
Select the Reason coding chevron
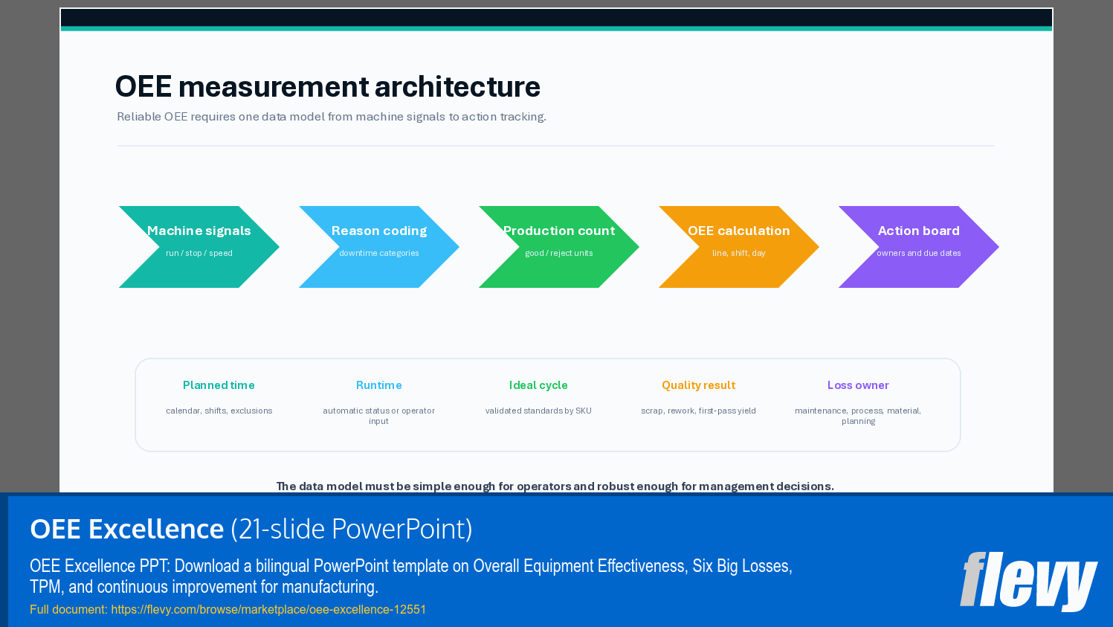[x=379, y=247]
